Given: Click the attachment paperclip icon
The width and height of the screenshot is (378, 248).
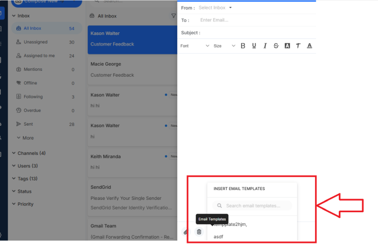Looking at the screenshot, I should pos(186,232).
